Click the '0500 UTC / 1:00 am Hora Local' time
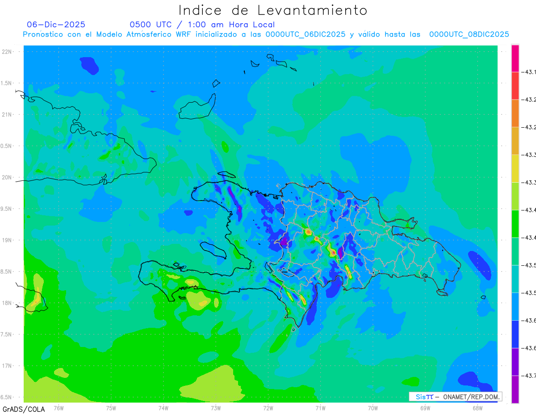 (x=202, y=25)
